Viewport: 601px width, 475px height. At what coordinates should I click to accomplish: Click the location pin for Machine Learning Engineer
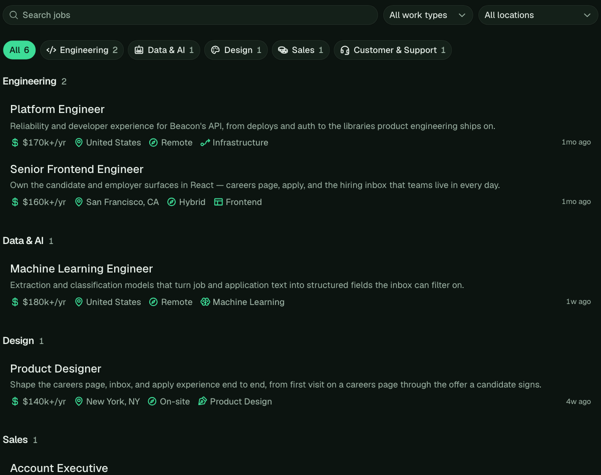(x=79, y=302)
